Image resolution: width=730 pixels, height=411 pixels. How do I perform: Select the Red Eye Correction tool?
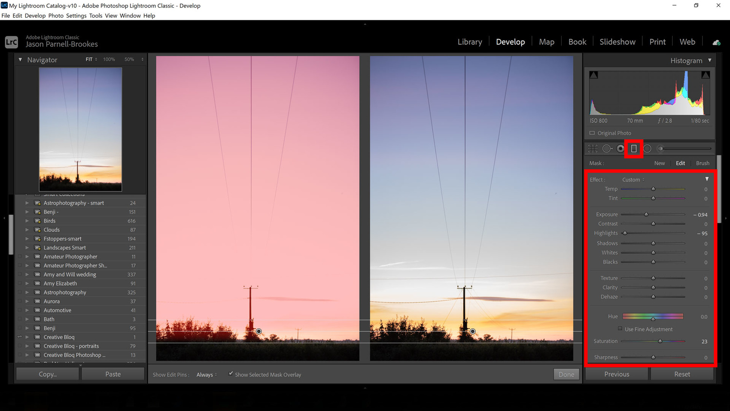(x=620, y=149)
